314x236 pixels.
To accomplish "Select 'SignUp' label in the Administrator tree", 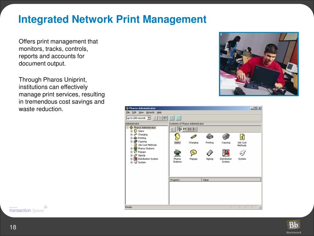I will pos(142,155).
